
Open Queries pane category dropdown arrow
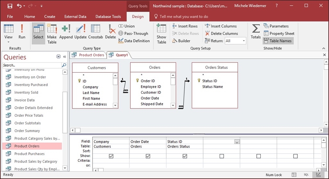tap(58, 57)
